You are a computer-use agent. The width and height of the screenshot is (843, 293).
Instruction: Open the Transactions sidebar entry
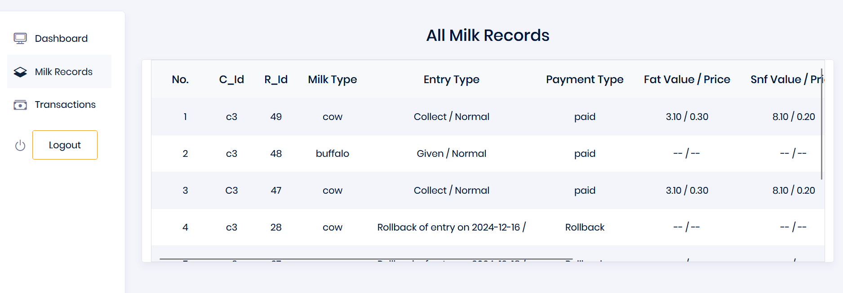65,104
